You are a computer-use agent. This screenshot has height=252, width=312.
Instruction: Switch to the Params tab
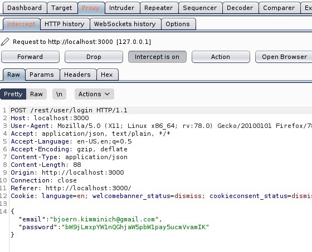coord(42,75)
